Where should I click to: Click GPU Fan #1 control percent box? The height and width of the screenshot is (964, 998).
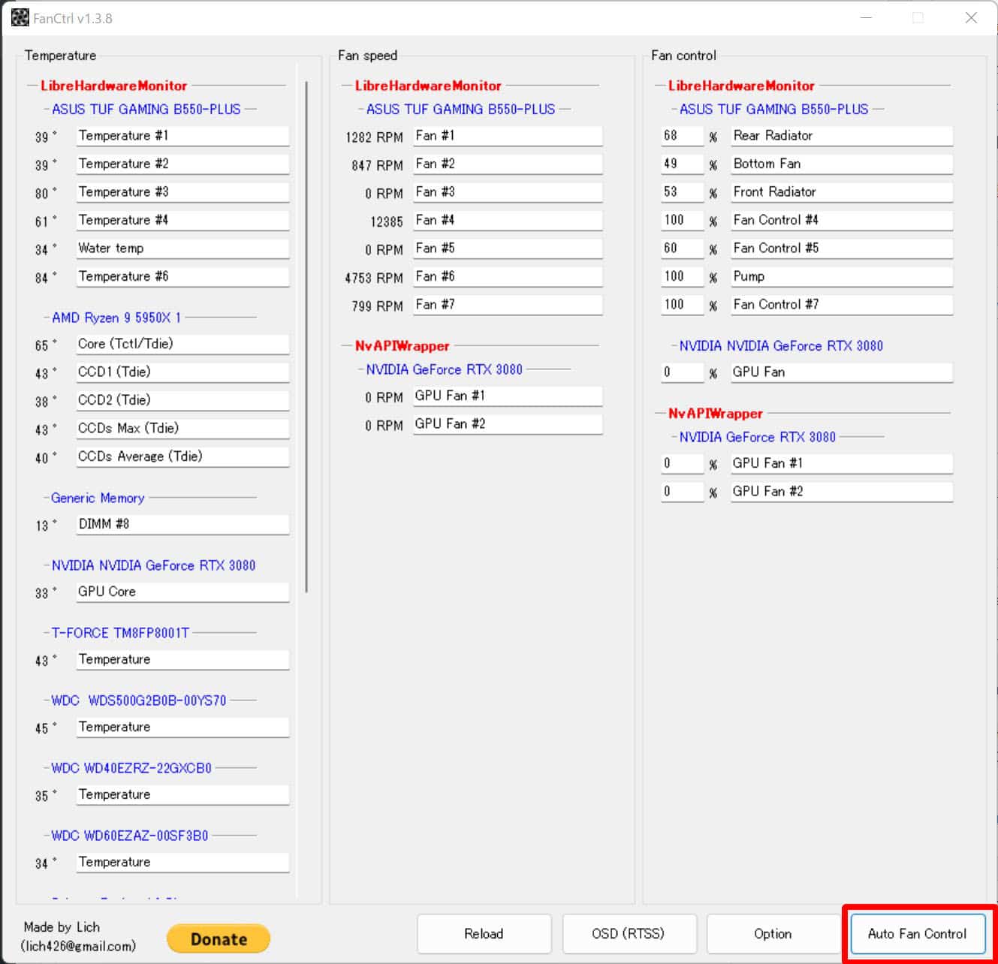click(682, 464)
